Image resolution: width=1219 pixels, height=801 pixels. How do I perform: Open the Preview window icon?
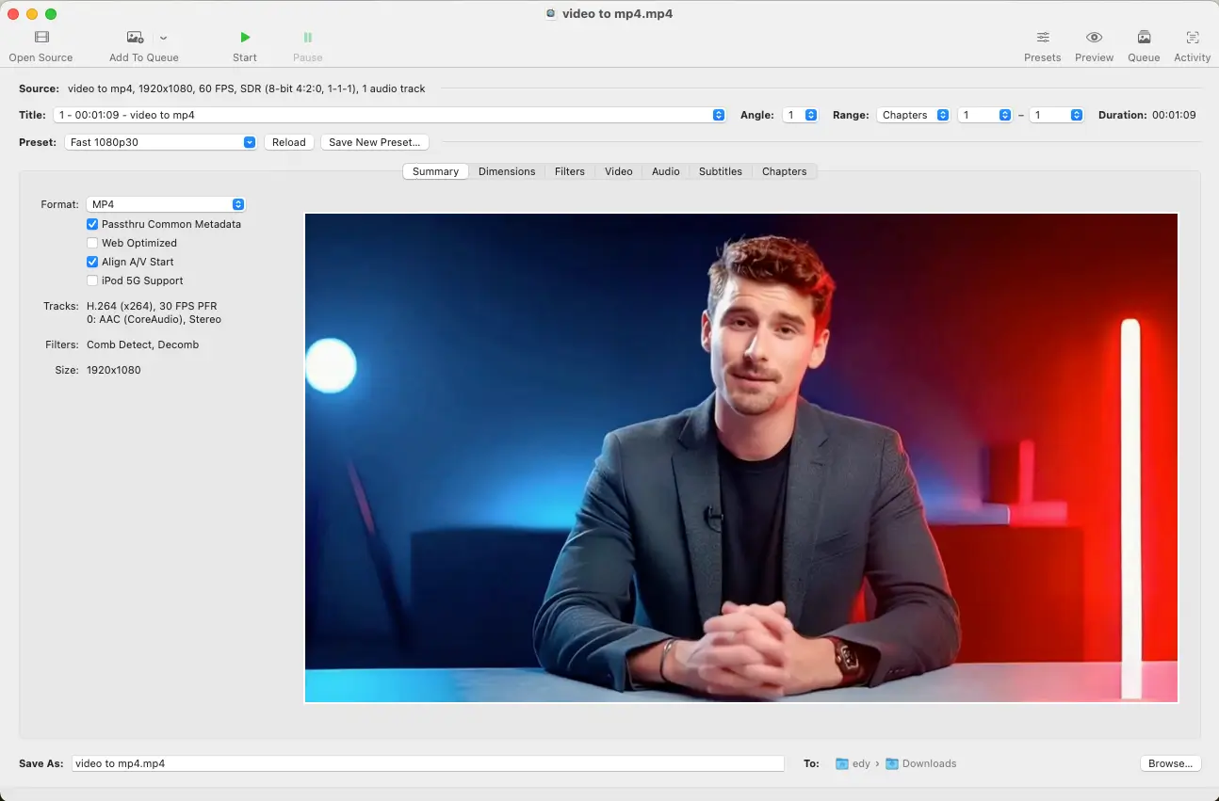1094,37
